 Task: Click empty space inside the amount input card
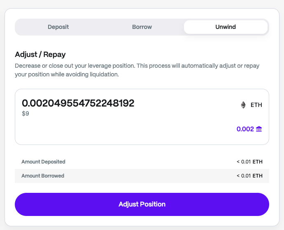123,130
